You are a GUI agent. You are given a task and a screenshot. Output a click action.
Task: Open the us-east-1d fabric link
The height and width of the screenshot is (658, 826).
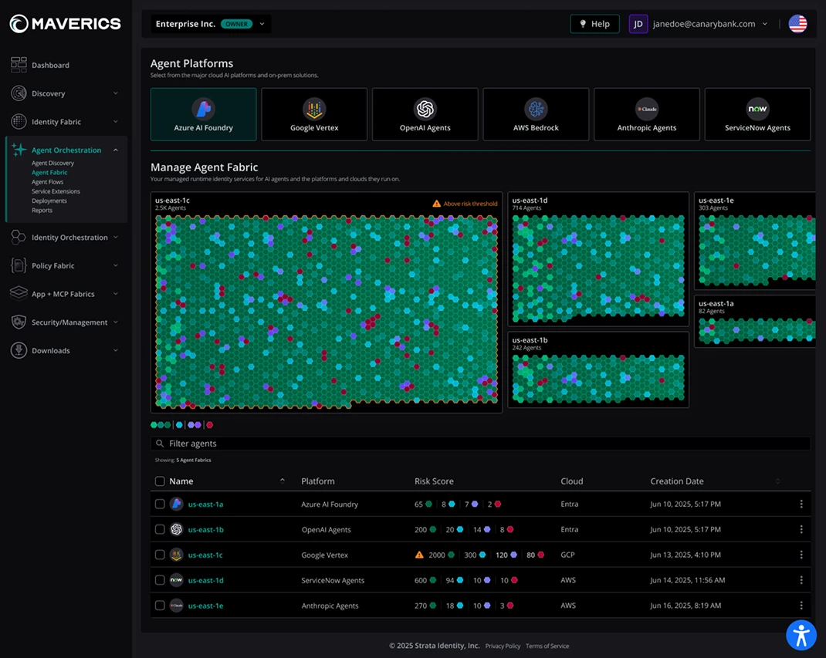(205, 580)
